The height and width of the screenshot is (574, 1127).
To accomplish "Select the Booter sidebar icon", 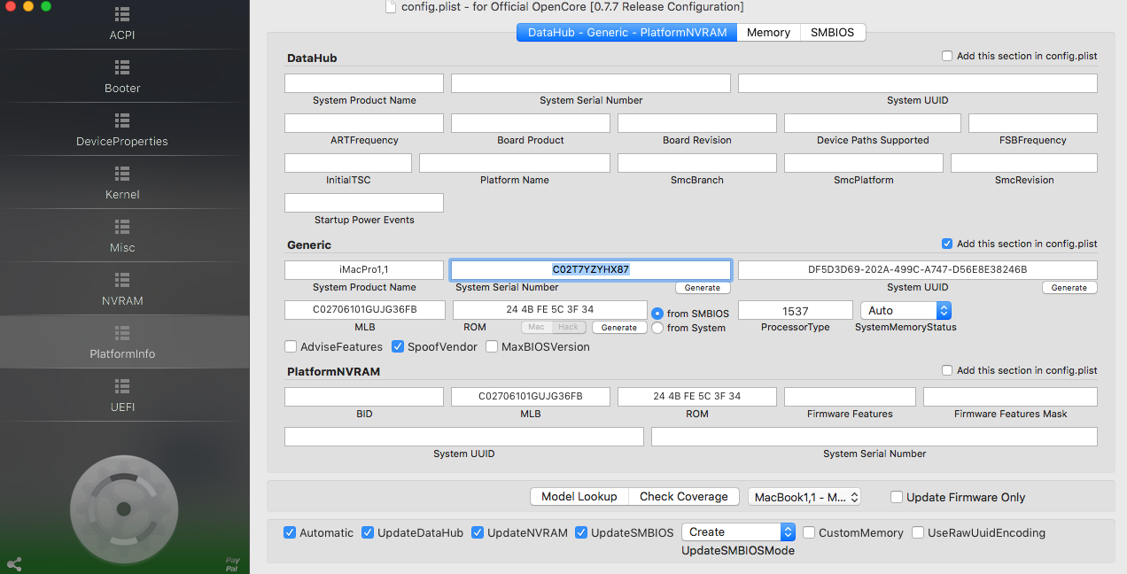I will pyautogui.click(x=122, y=67).
